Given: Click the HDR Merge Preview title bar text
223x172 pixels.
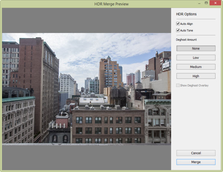Looking at the screenshot, I should pos(111,4).
